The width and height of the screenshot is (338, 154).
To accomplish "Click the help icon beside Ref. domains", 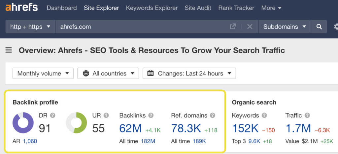I will [213, 115].
